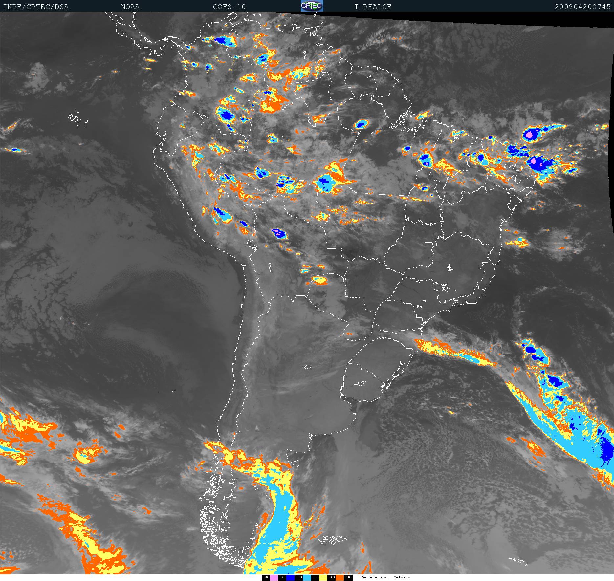The image size is (614, 581).
Task: Click the -60 legend temperature label
Action: pyautogui.click(x=299, y=577)
